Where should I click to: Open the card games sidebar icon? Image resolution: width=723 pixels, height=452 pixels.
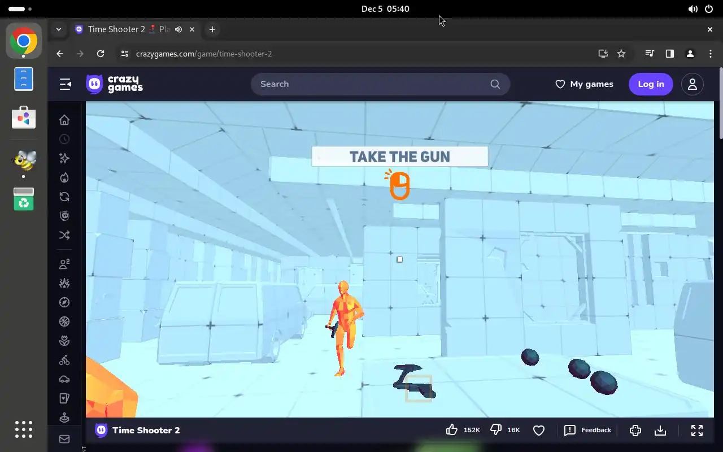pos(64,398)
